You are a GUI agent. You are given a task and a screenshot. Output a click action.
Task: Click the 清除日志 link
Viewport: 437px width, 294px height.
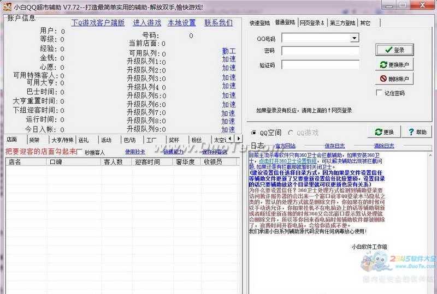[x=384, y=146]
